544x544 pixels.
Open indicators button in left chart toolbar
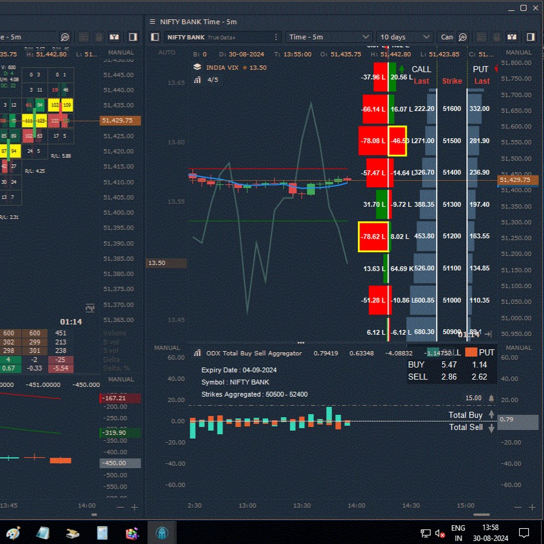[x=65, y=37]
